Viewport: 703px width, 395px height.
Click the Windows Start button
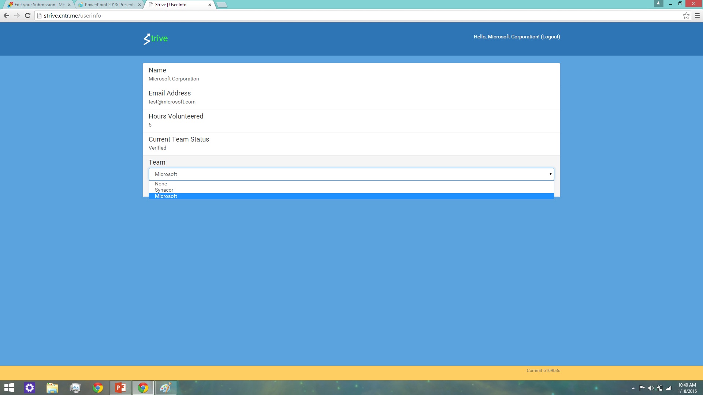[9, 388]
